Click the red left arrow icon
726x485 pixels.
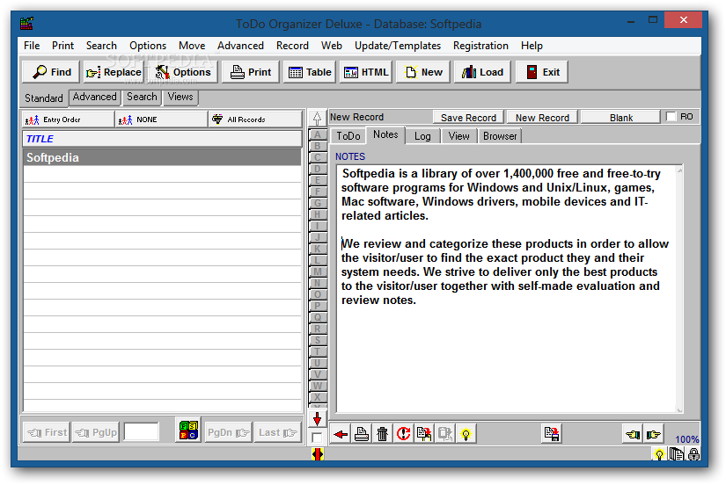pos(341,434)
